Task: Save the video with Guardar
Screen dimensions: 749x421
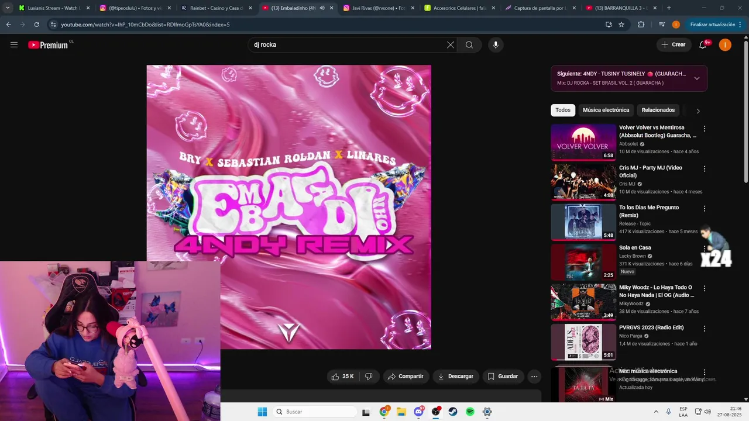Action: click(x=503, y=377)
